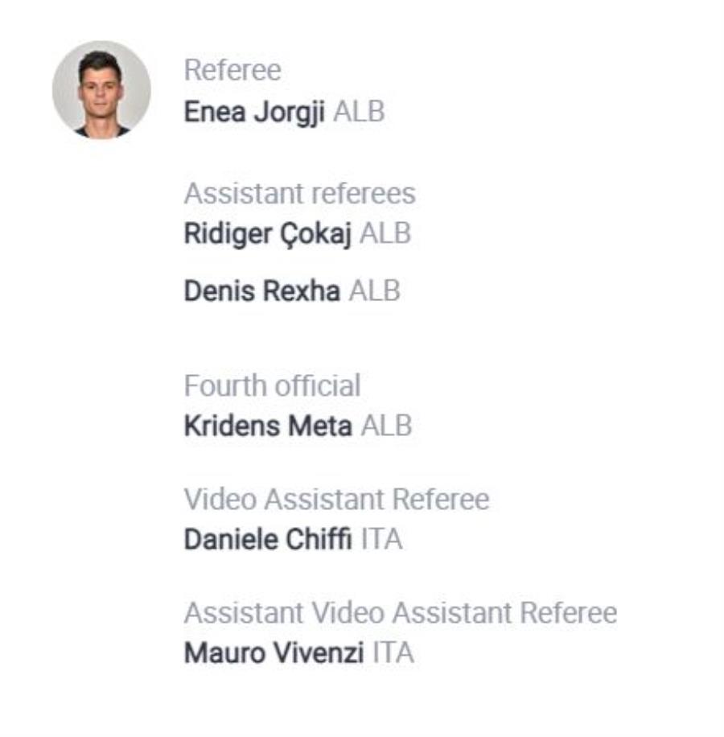Select the Referee heading label
Image resolution: width=724 pixels, height=737 pixels.
pos(232,70)
